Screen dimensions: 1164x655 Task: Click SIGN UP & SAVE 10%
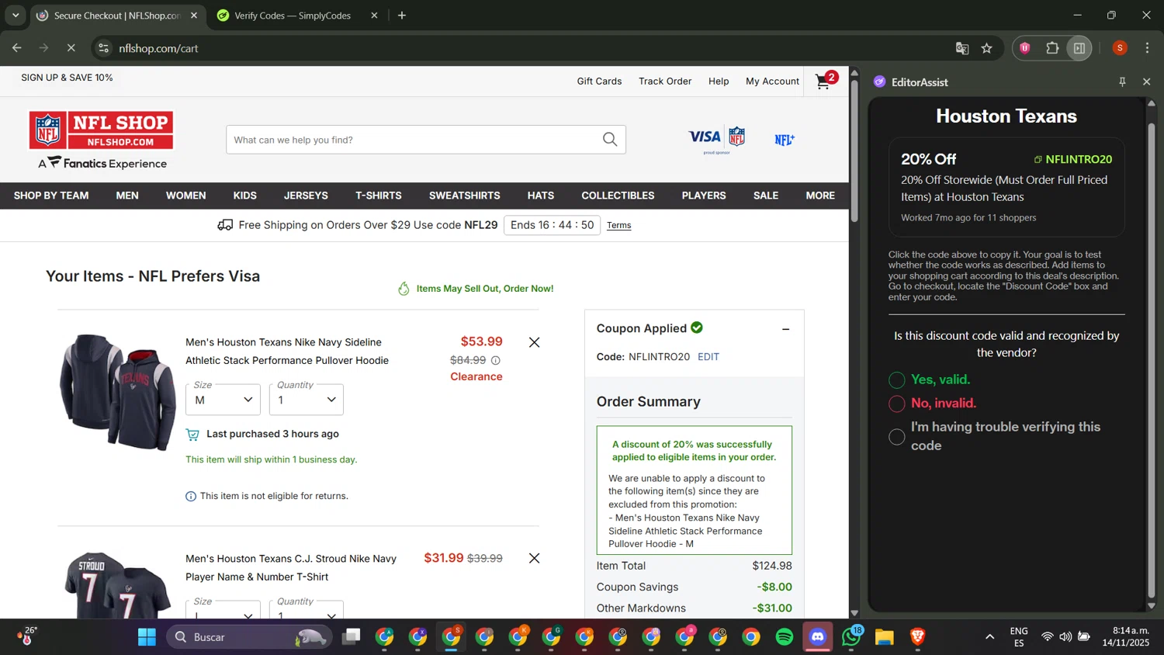click(x=67, y=78)
